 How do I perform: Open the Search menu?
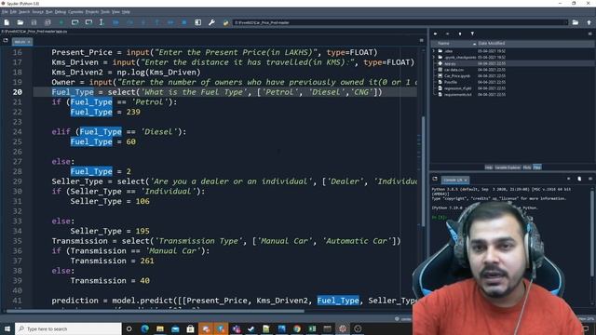click(24, 12)
